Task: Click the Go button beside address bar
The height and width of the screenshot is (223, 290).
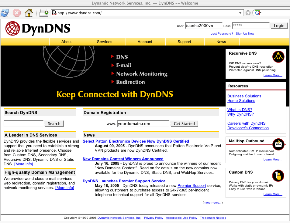Action: 248,13
